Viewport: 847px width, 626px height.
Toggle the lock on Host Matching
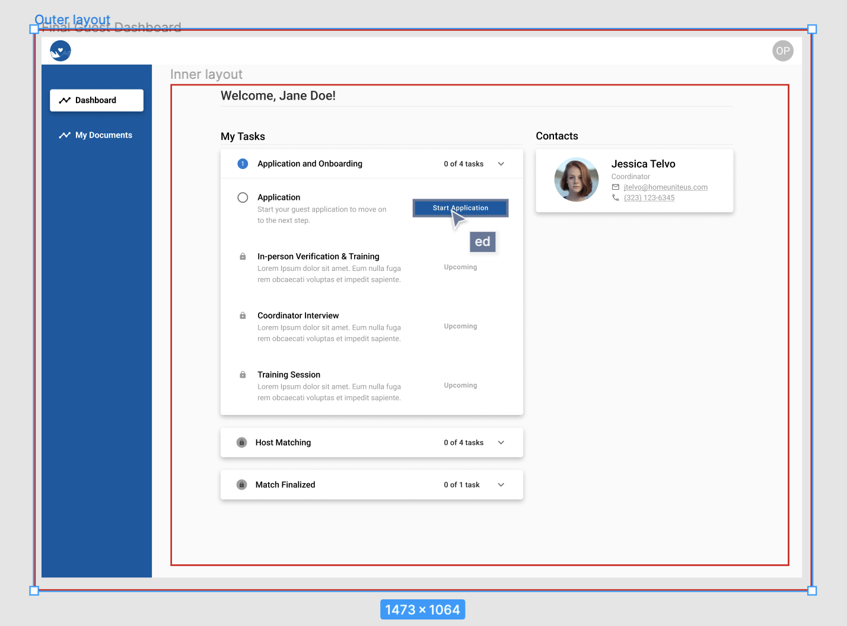click(x=241, y=442)
